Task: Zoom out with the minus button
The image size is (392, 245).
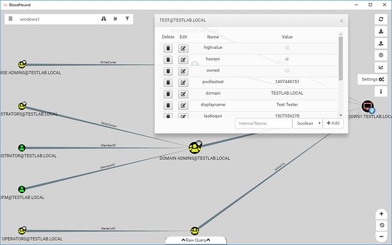Action: coord(381,236)
